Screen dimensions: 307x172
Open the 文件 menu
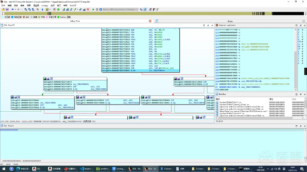(3, 5)
